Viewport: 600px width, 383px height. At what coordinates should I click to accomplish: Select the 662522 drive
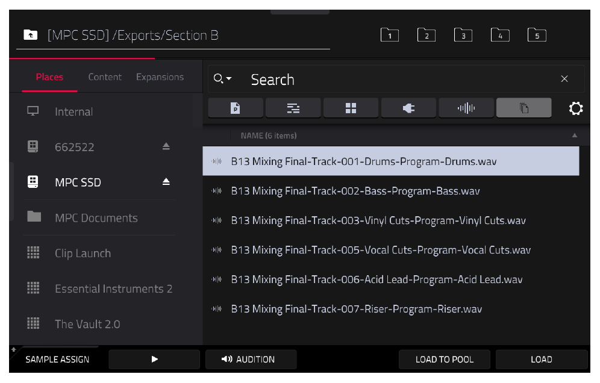coord(75,147)
